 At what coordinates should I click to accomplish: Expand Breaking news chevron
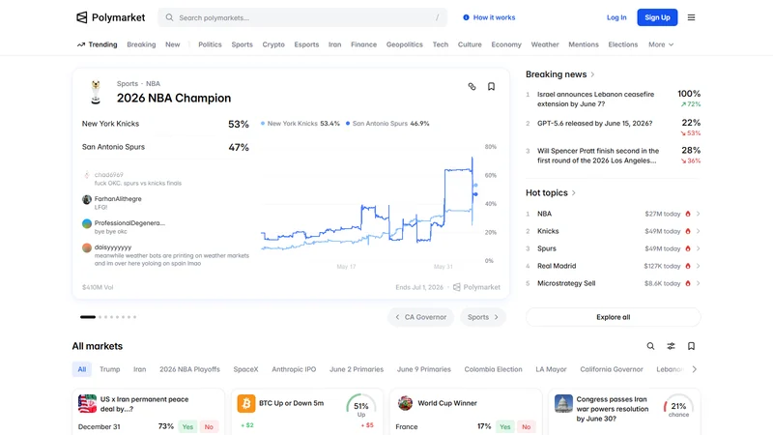(x=592, y=74)
